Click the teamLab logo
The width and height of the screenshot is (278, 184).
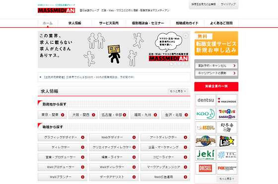tap(227, 141)
